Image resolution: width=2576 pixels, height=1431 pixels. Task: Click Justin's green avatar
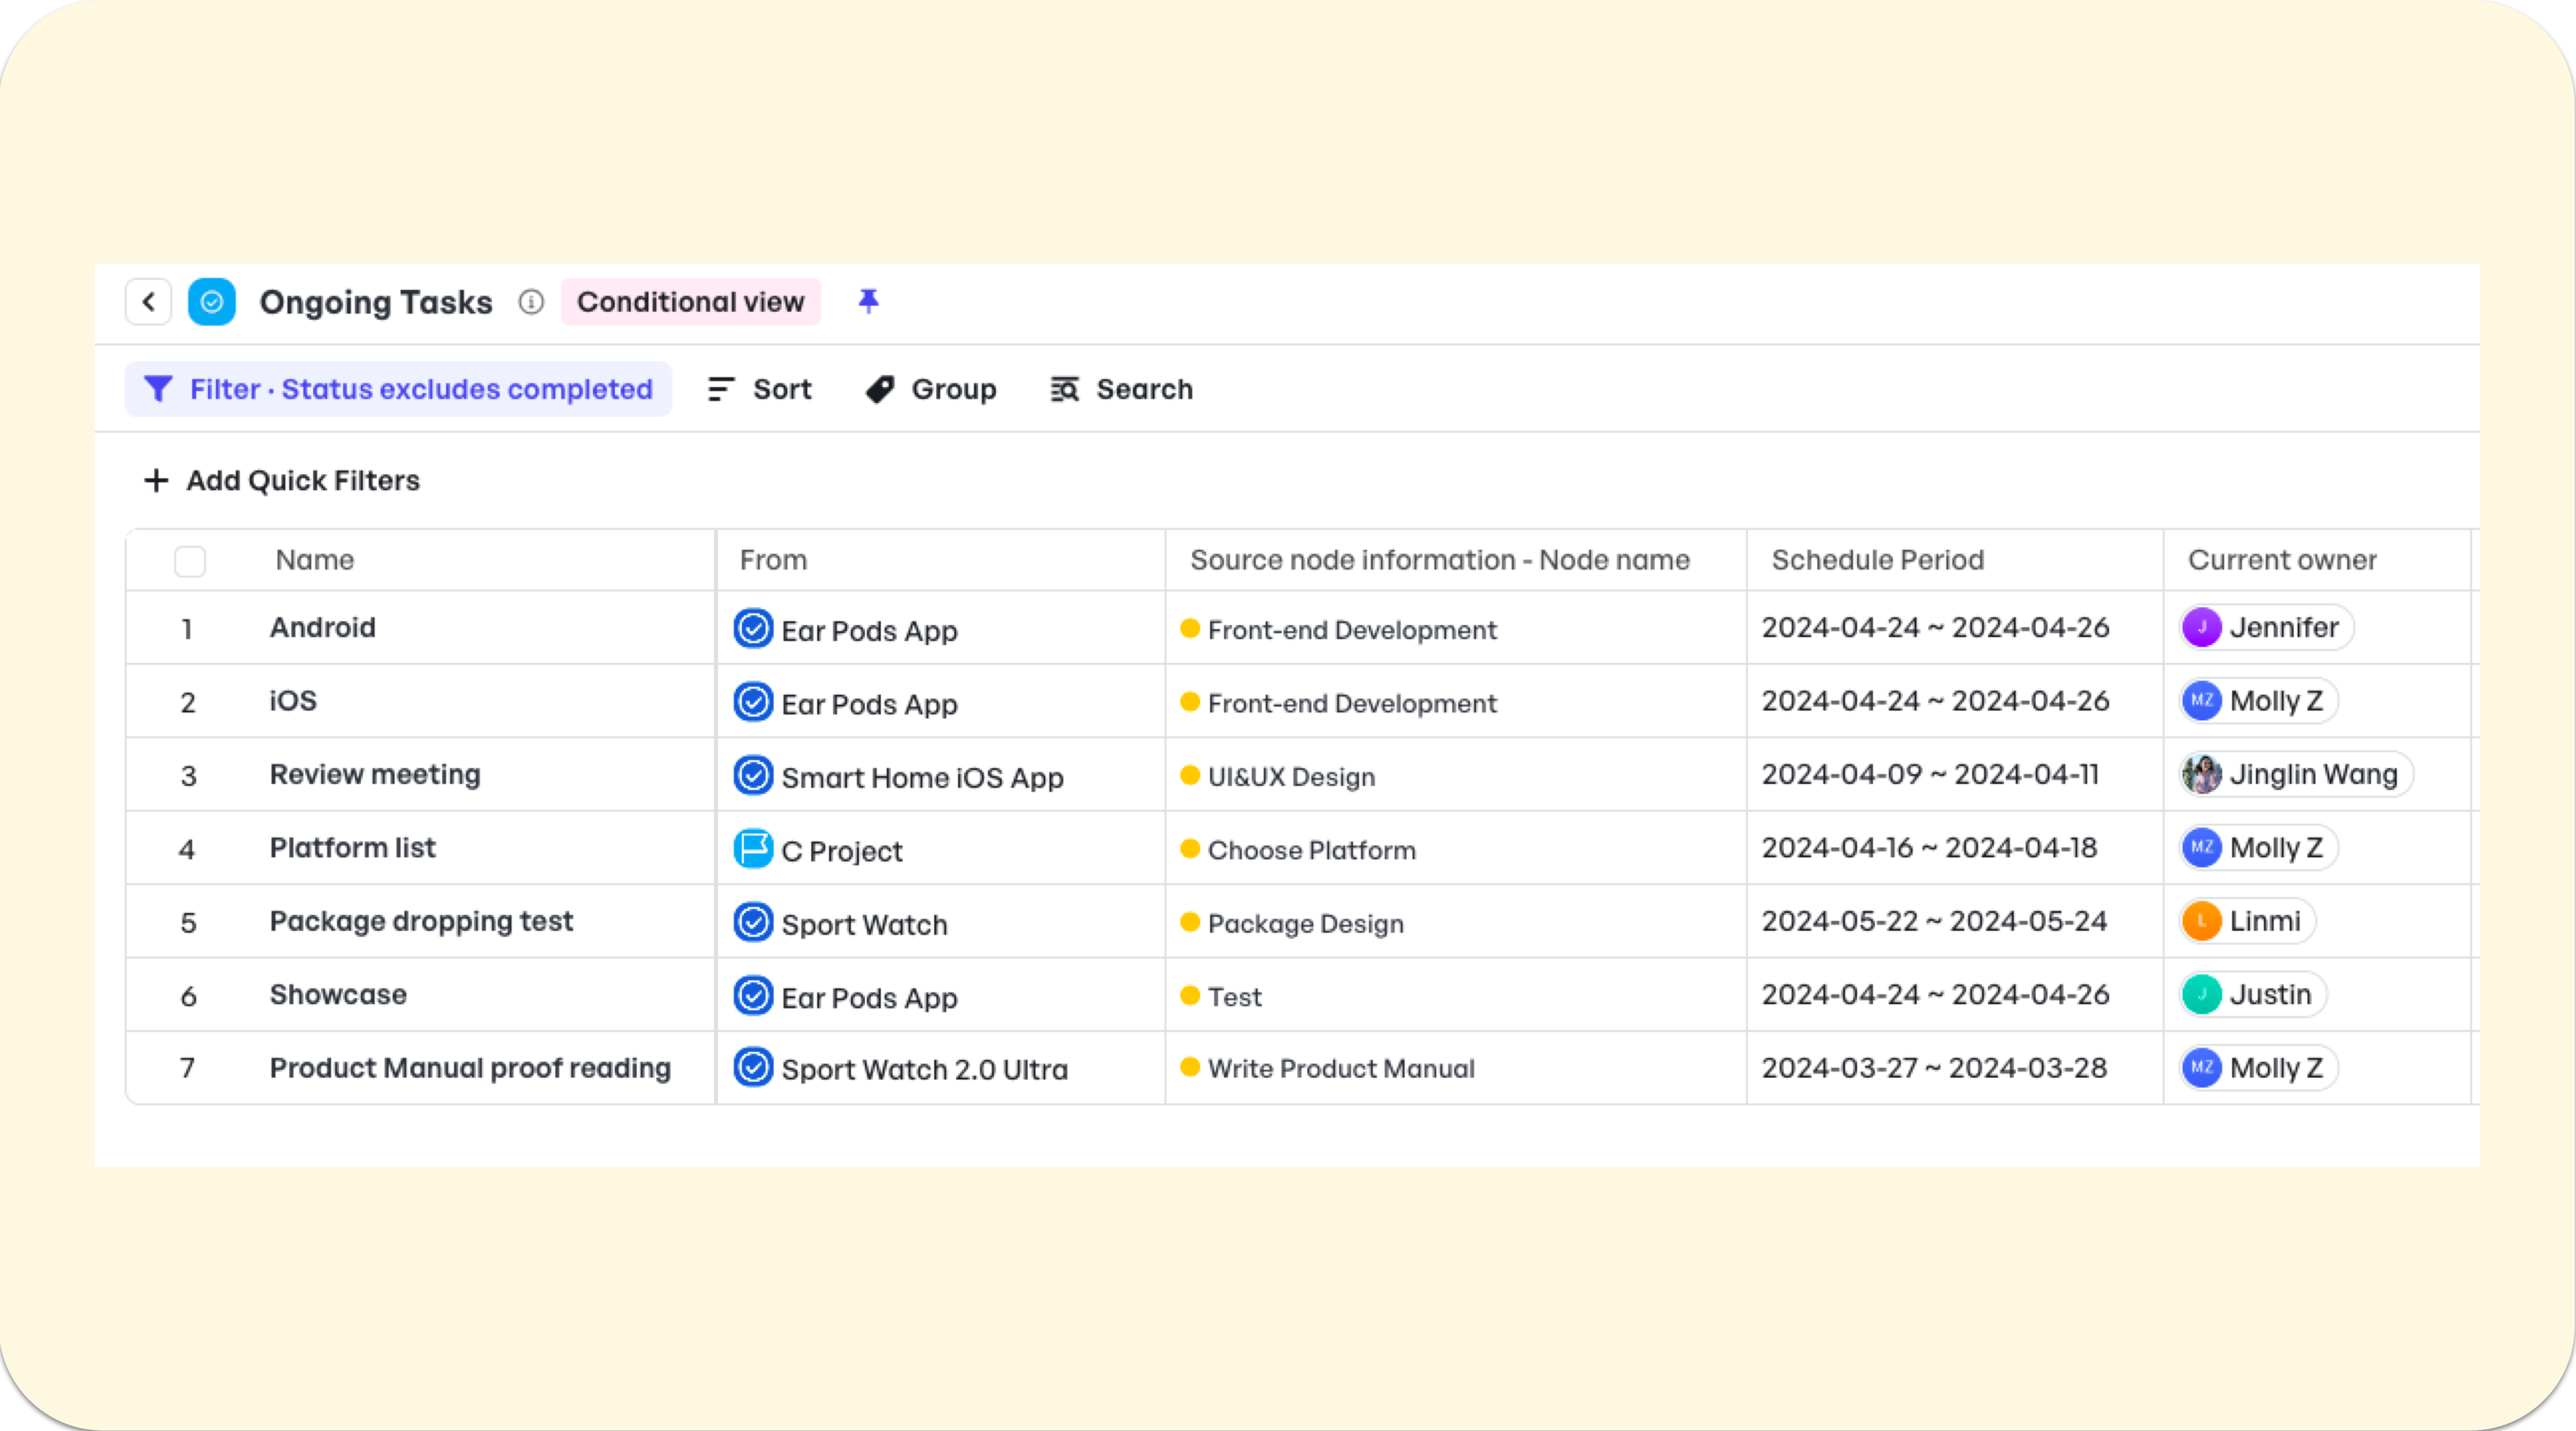point(2202,995)
